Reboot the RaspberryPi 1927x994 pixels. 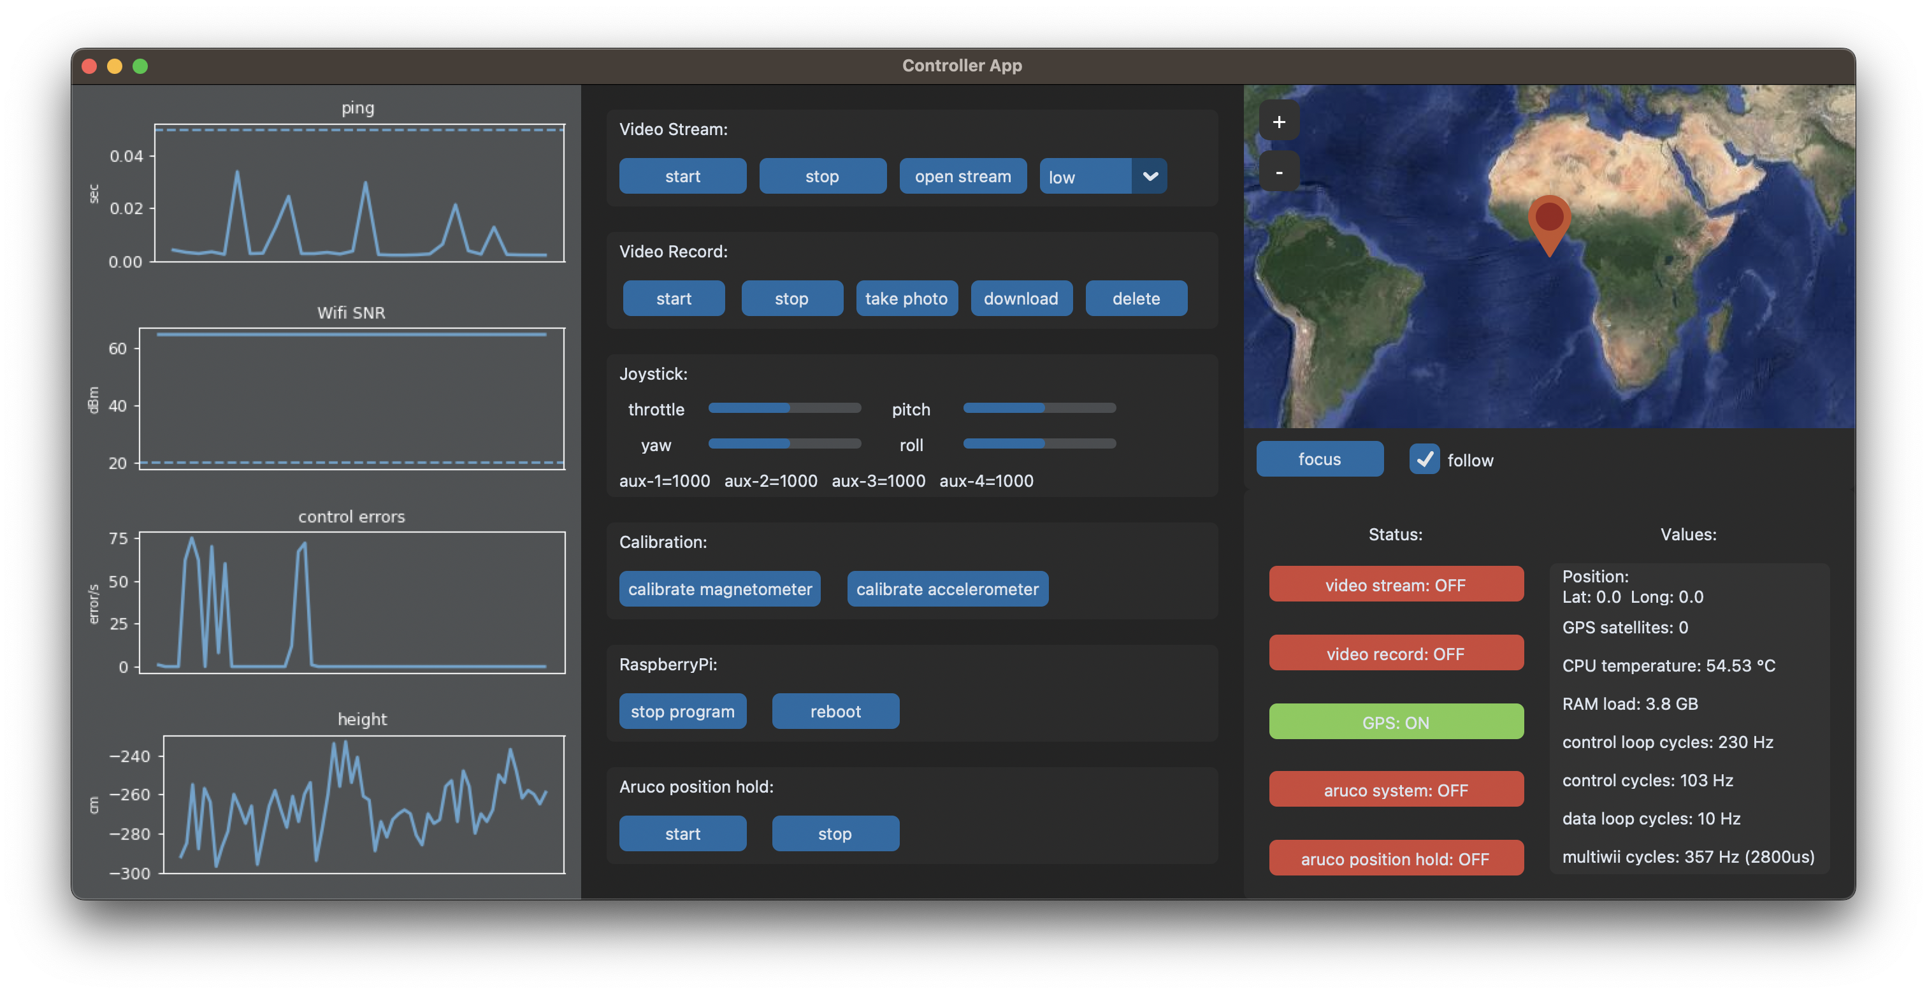click(x=835, y=711)
